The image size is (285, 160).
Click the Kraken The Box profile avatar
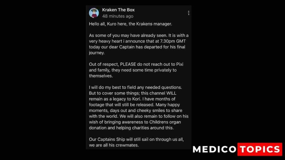tap(94, 13)
